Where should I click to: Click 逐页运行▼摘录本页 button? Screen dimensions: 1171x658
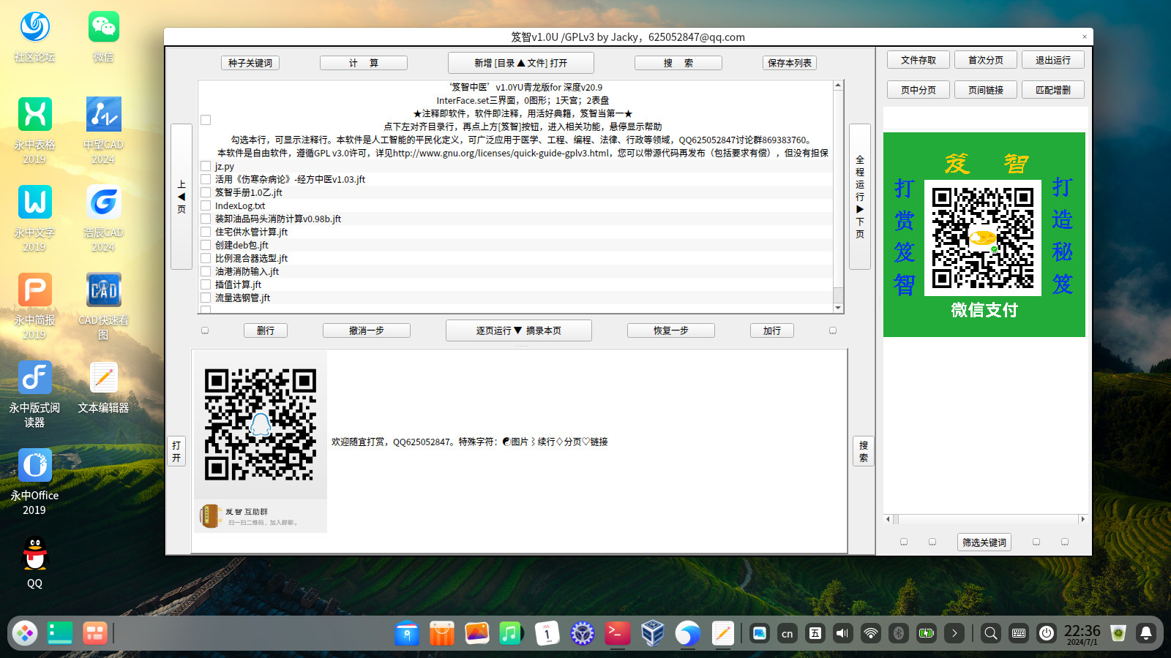519,330
